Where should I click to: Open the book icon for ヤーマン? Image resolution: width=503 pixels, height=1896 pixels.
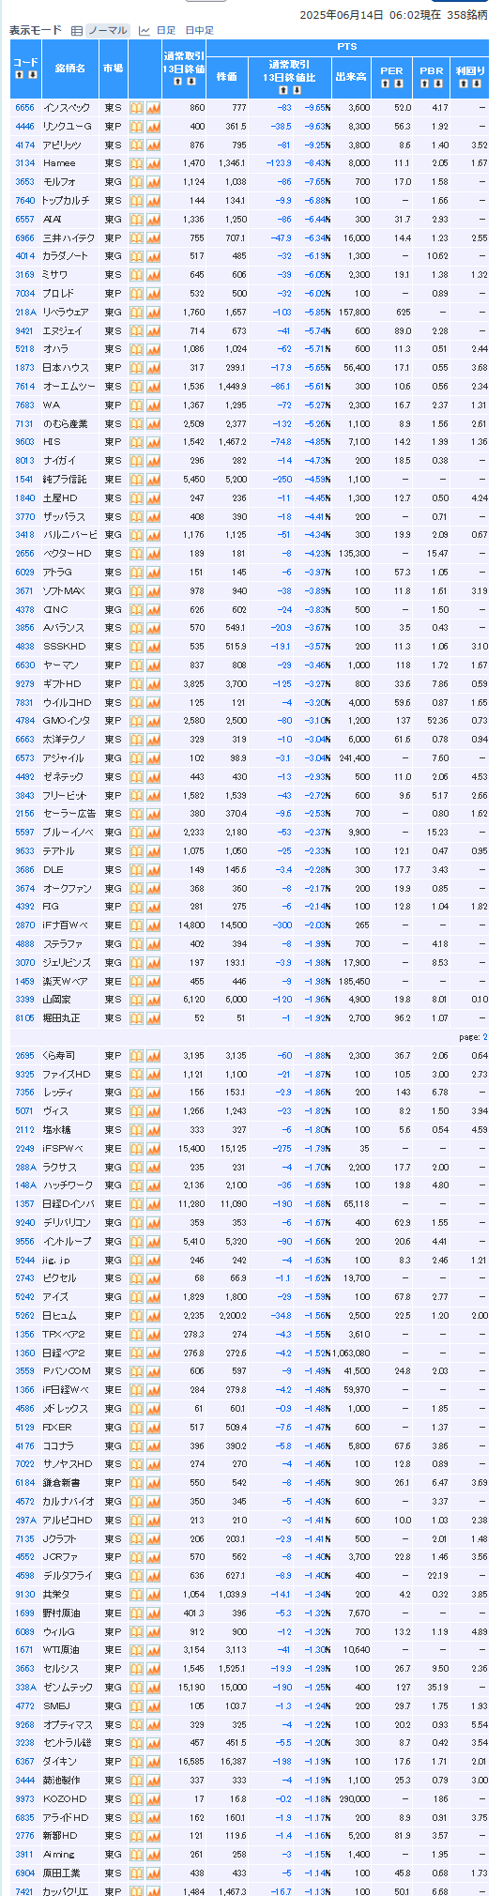(x=136, y=665)
